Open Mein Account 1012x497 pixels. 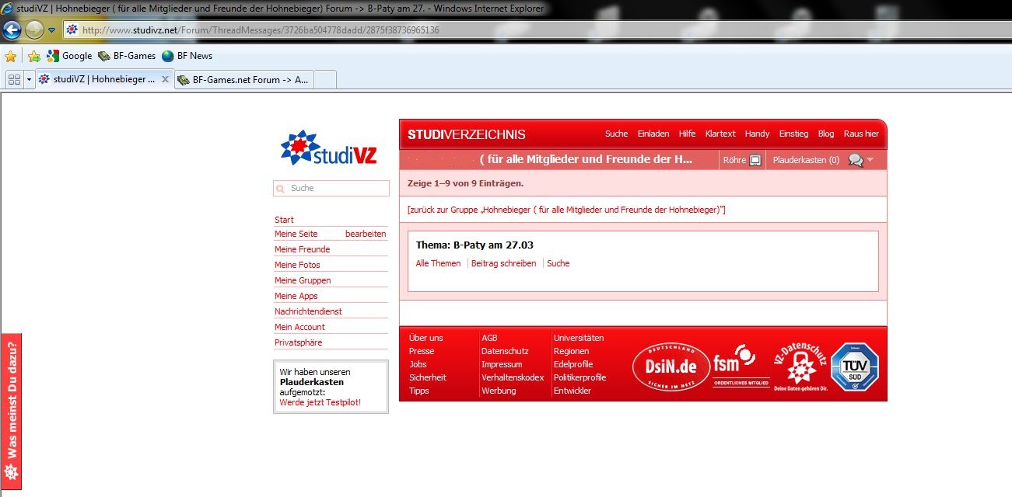[299, 327]
